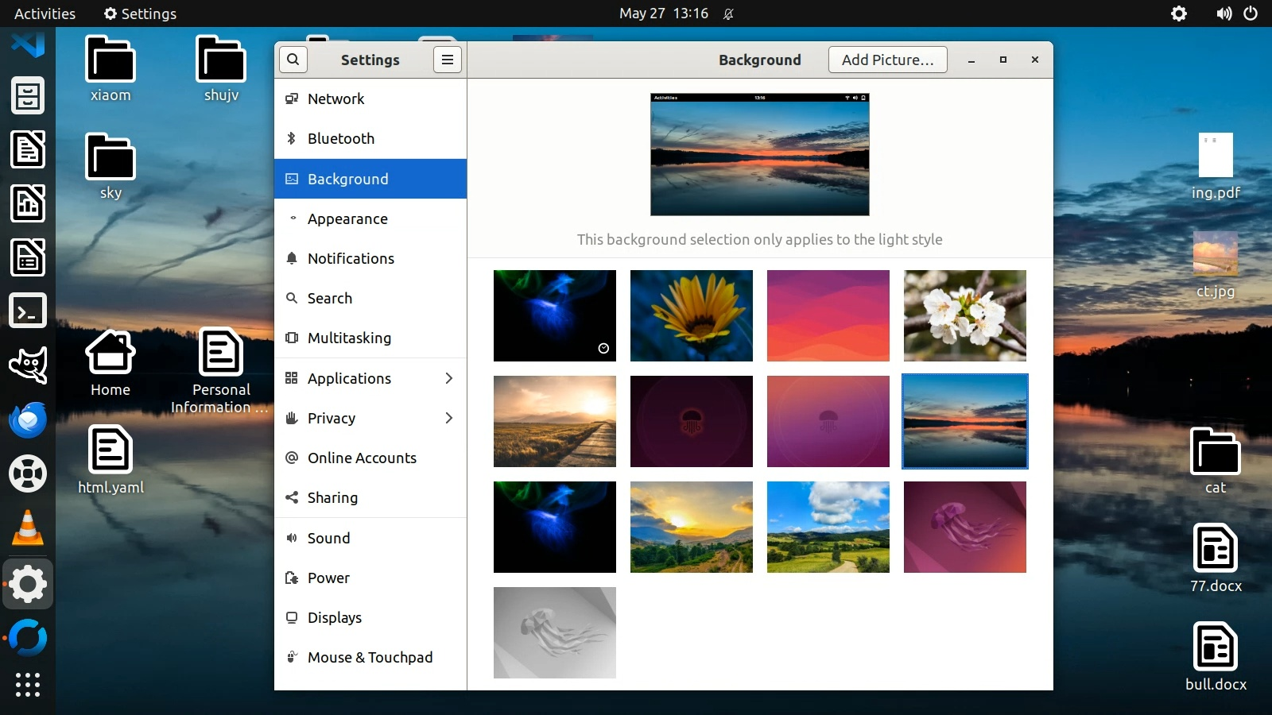Viewport: 1272px width, 715px height.
Task: Show all applications grid
Action: click(x=28, y=684)
